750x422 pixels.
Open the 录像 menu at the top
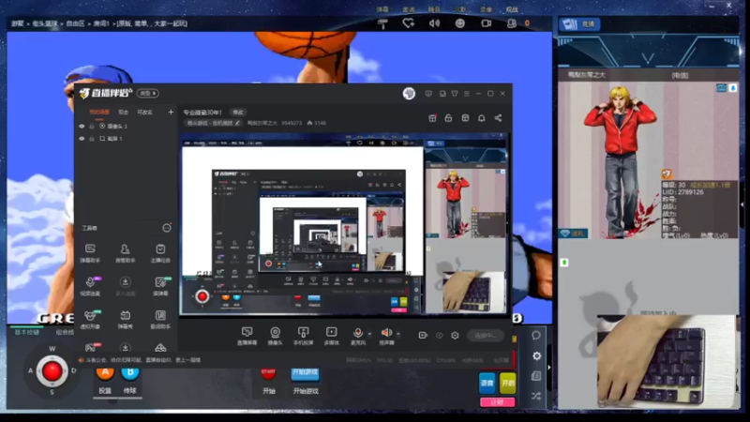(486, 9)
